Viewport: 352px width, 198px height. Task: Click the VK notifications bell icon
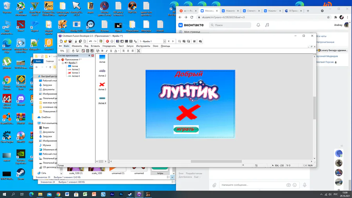258,25
